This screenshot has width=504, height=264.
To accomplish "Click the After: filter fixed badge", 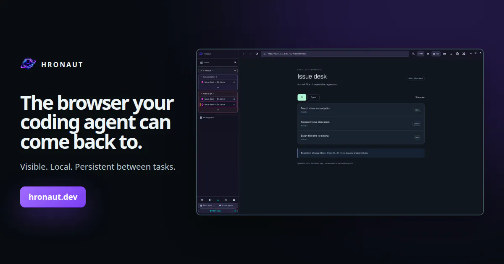I will pos(415,78).
